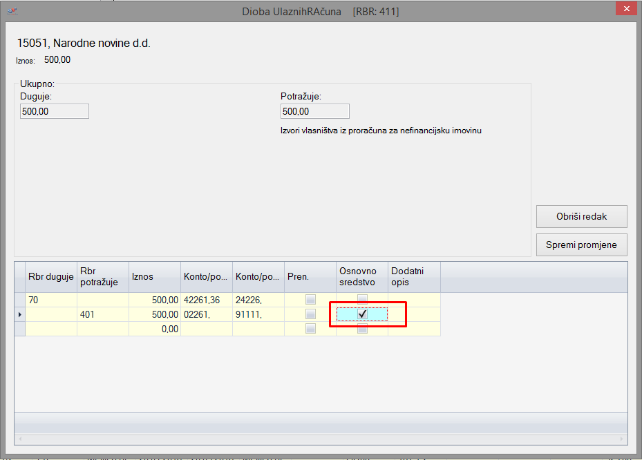Select the Konto cell containing 42261,36

pyautogui.click(x=206, y=300)
